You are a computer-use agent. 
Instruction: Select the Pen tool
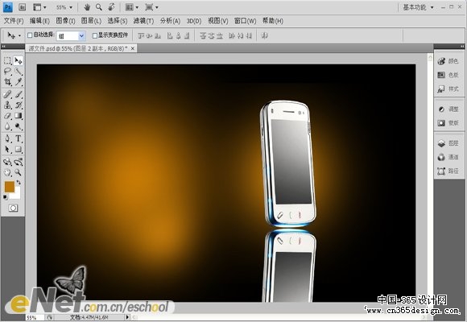(x=7, y=138)
